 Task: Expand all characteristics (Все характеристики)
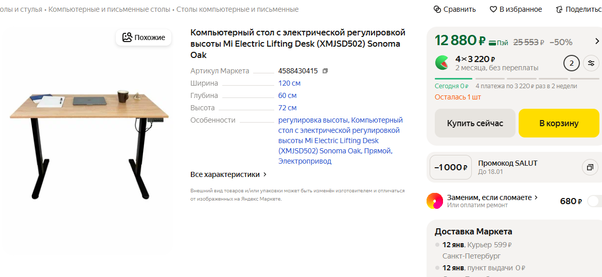[x=228, y=174]
